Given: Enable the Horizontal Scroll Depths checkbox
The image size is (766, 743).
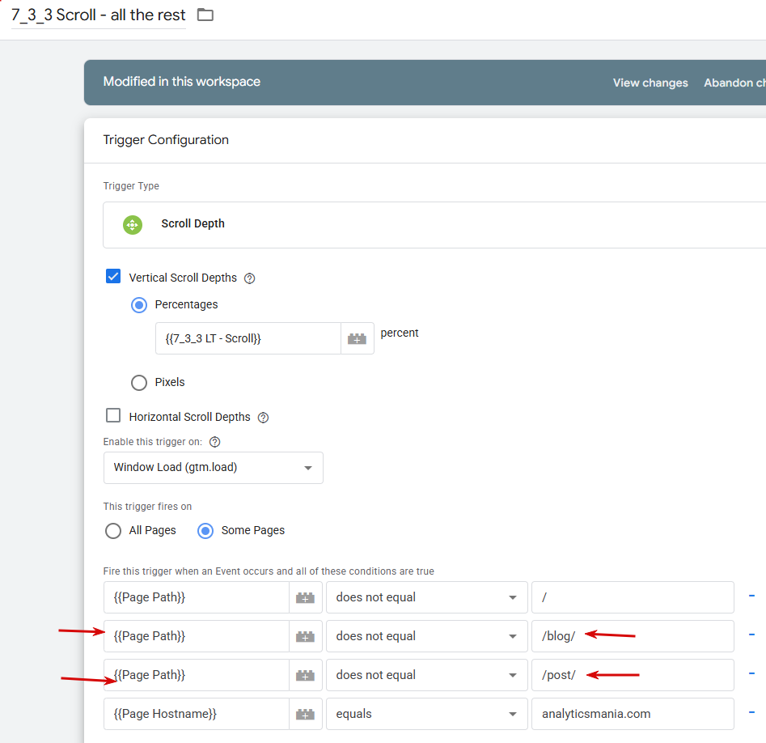Looking at the screenshot, I should 113,416.
